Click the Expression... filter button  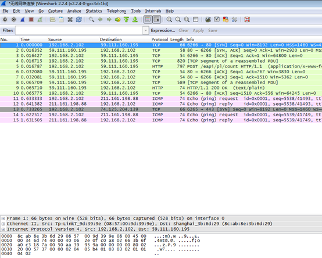pyautogui.click(x=163, y=31)
